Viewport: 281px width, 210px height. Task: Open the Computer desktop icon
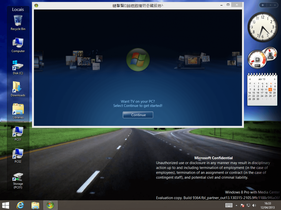[18, 45]
